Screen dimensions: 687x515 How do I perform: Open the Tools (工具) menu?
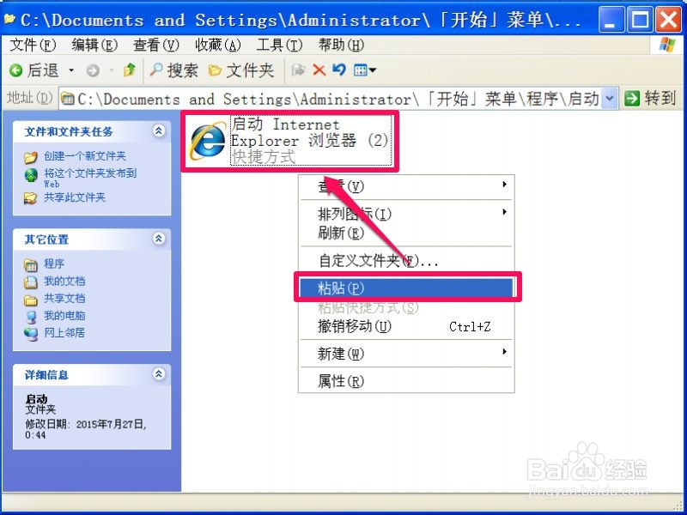pos(279,45)
